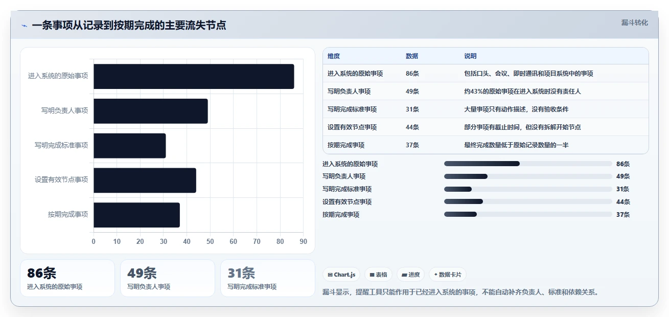Click chart axis label 设置有效节点事项
The width and height of the screenshot is (669, 317).
coord(61,179)
